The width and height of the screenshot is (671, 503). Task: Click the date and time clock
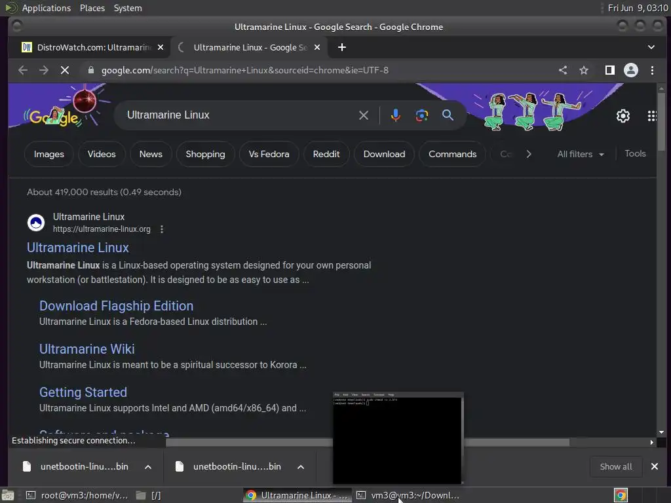pyautogui.click(x=638, y=8)
